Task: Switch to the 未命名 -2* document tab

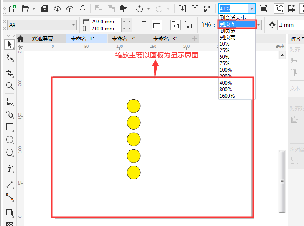Action: [124, 39]
